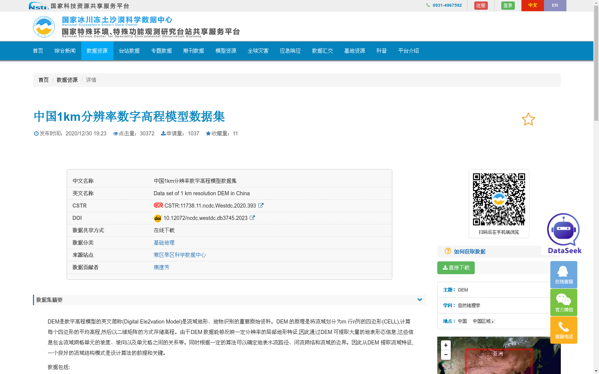
Task: Click the 收藏量 small star icon
Action: pos(208,134)
